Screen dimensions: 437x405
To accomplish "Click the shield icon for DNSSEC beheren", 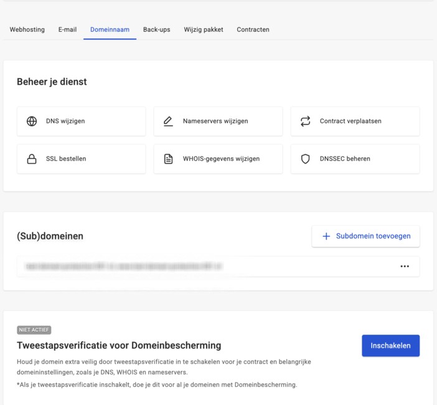I will click(305, 159).
